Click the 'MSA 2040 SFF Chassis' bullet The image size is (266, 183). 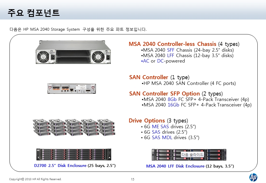pos(187,50)
